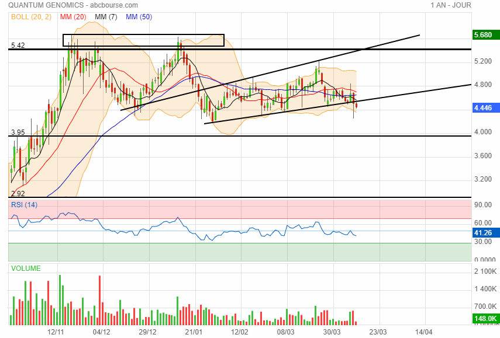Click the RSI (14) panel label
Viewport: 500px width, 338px height.
[24, 205]
